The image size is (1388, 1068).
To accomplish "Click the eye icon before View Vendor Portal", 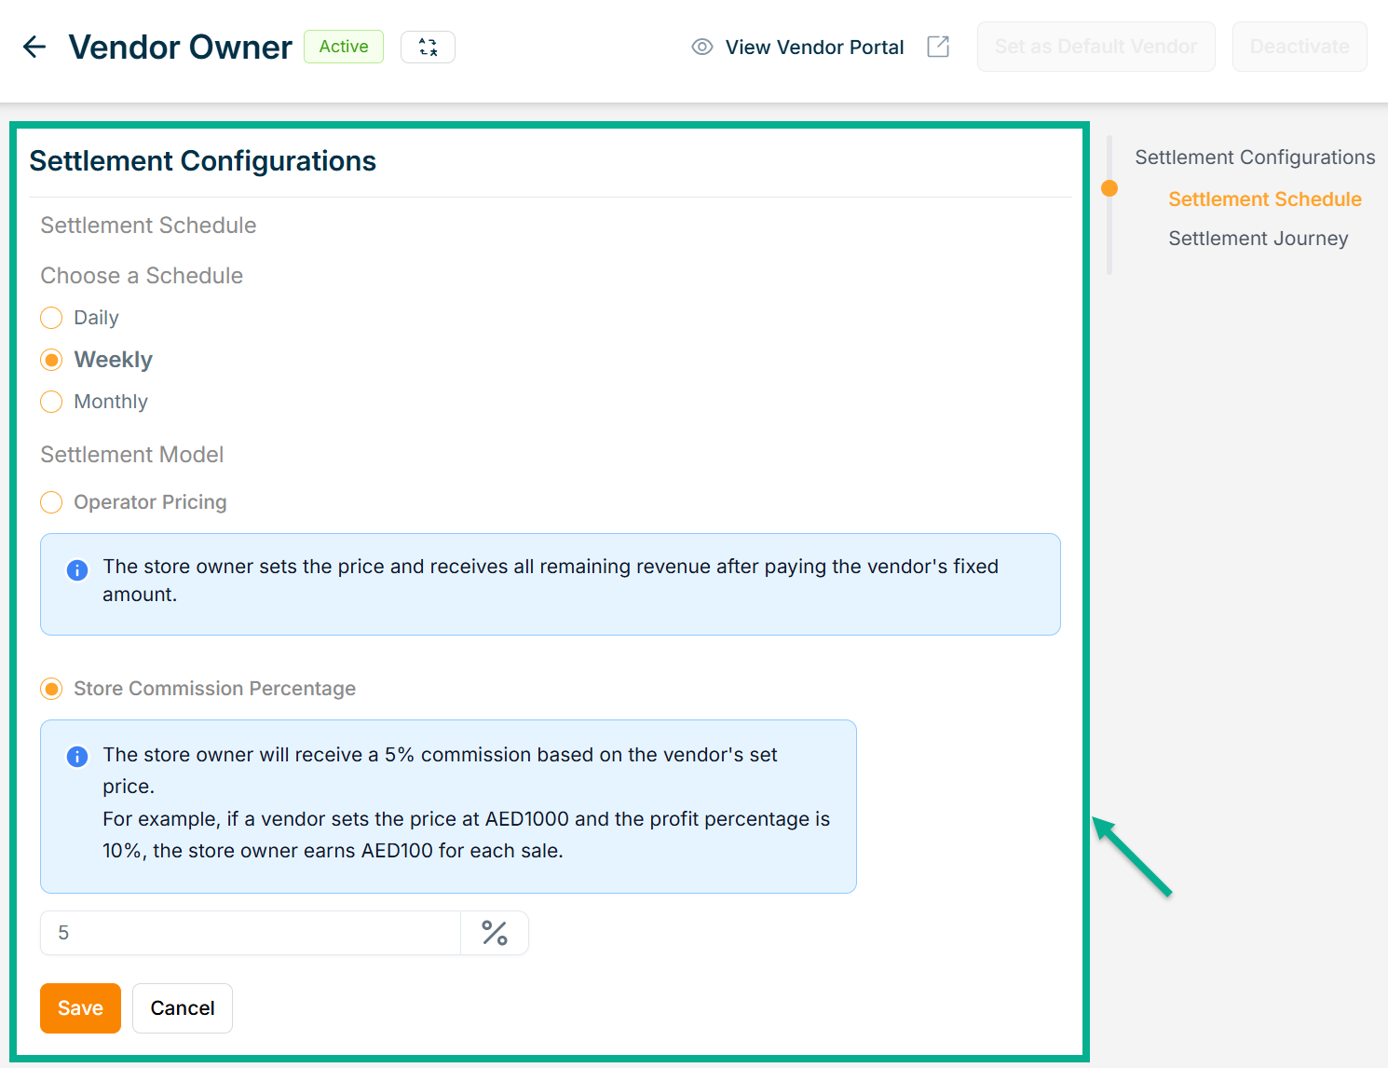I will pyautogui.click(x=702, y=47).
